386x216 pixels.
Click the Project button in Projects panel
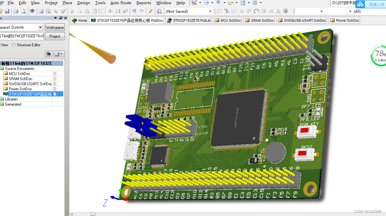[x=55, y=36]
